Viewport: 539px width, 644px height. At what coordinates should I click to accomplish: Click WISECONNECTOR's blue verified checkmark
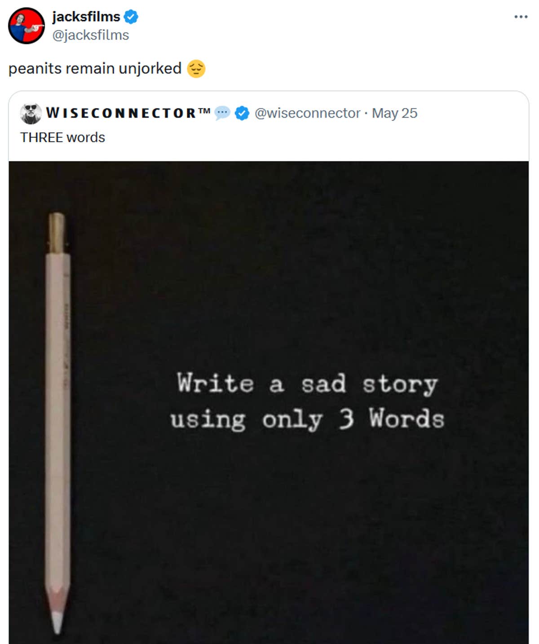tap(242, 113)
